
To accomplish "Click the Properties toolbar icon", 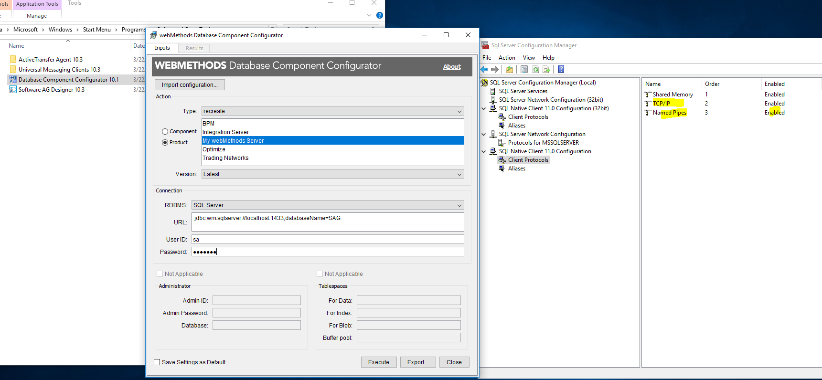I will click(524, 70).
